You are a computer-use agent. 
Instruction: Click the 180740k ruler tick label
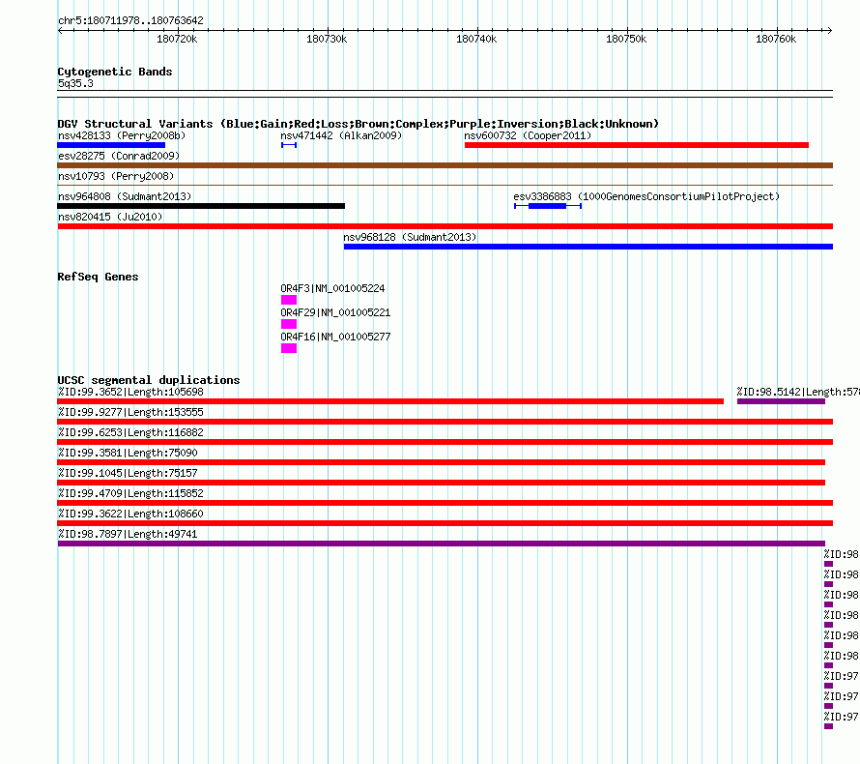[476, 39]
